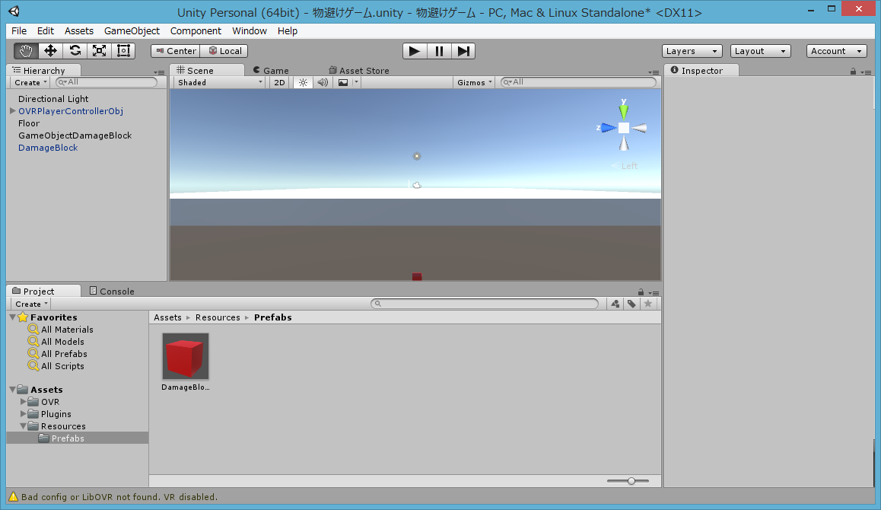Select the Move tool
Viewport: 881px width, 510px height.
pyautogui.click(x=50, y=50)
